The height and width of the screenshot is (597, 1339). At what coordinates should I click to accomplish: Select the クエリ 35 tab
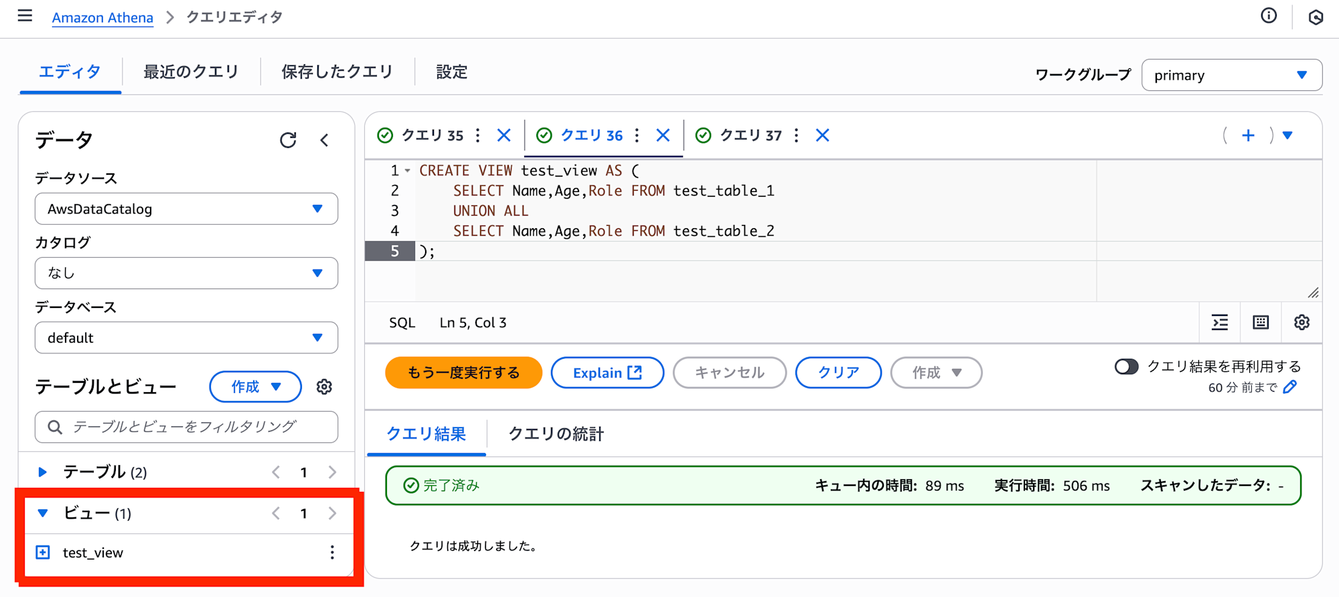point(432,135)
